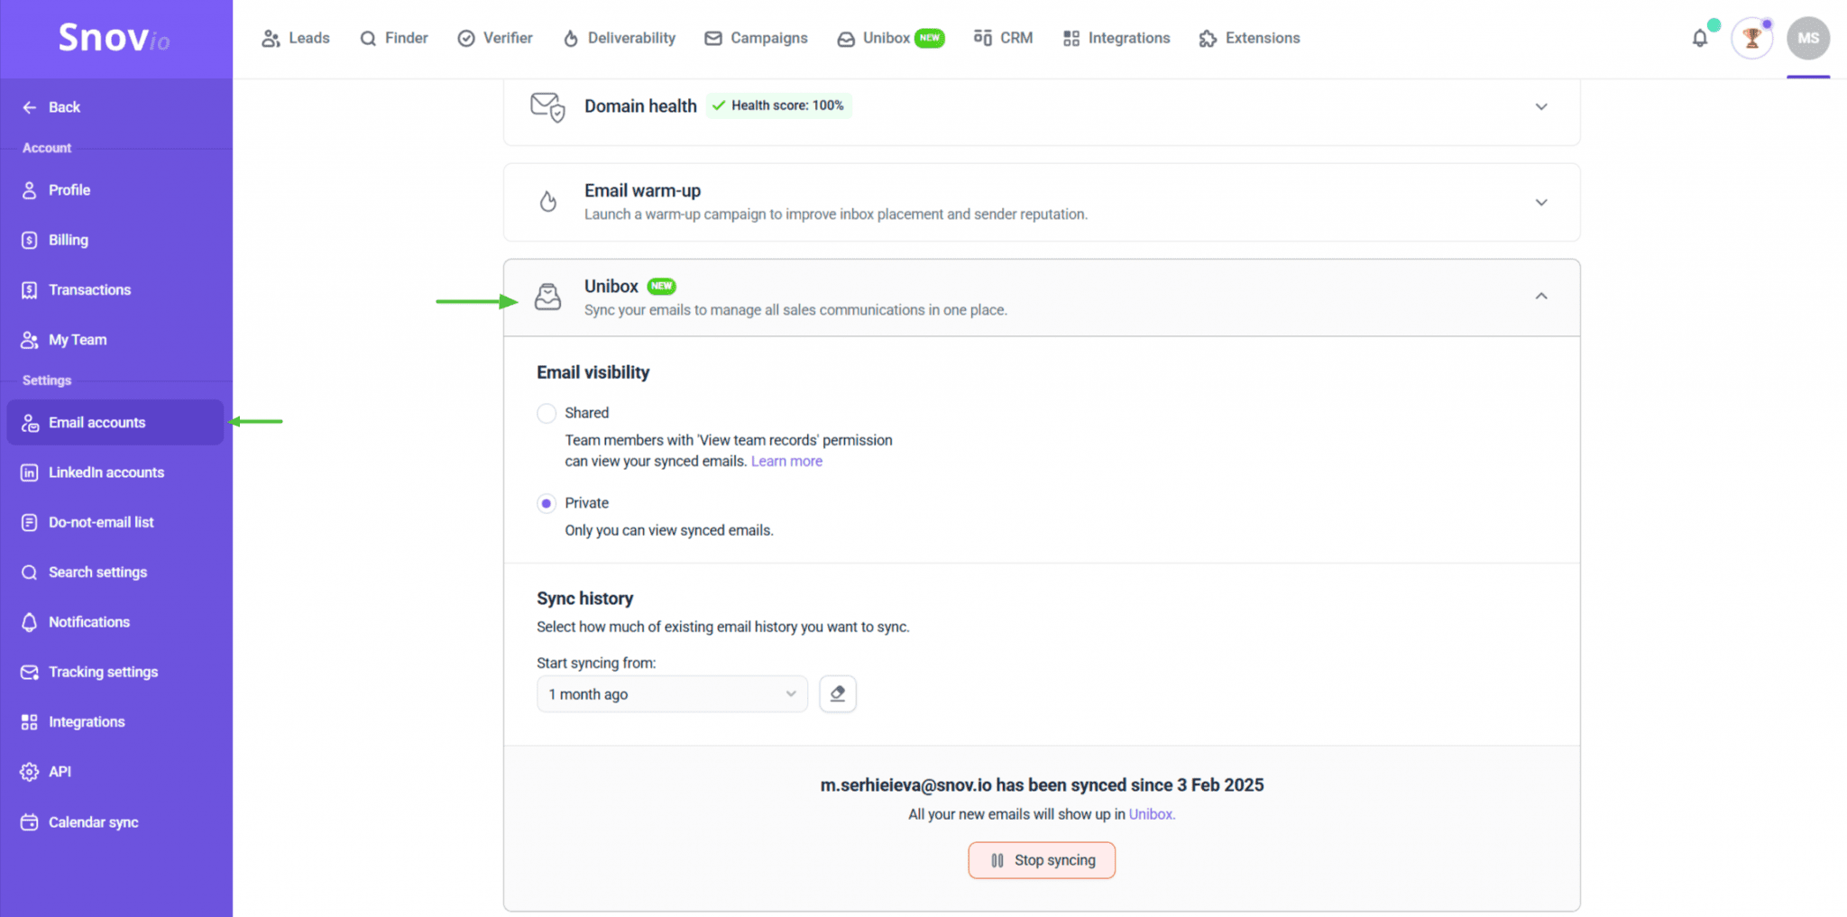1847x917 pixels.
Task: Open the Learn more link
Action: pos(786,461)
